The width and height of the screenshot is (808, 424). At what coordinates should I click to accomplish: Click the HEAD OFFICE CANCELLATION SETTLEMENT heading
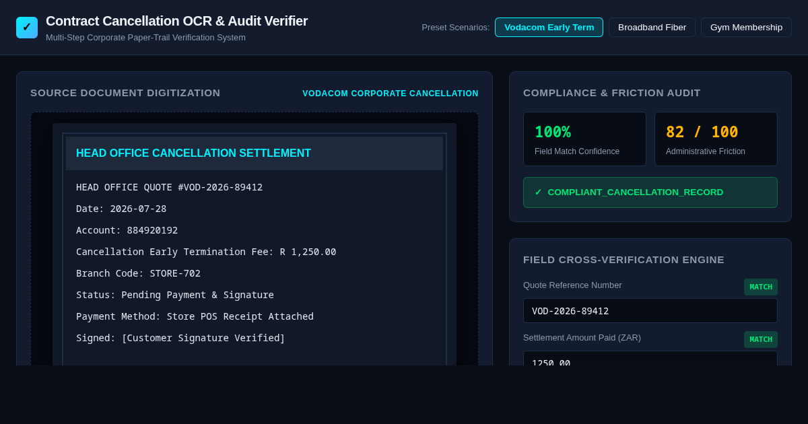tap(193, 153)
